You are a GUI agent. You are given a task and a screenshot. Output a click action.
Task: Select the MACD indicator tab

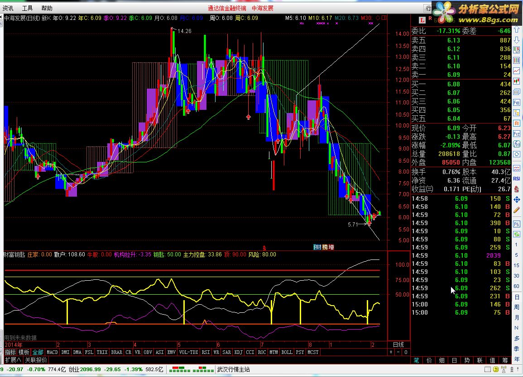(53, 352)
